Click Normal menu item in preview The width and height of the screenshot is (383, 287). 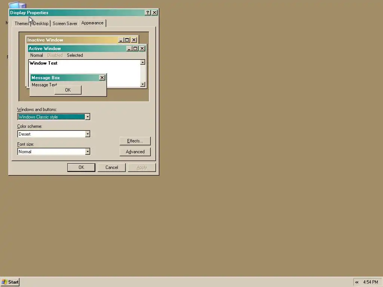pyautogui.click(x=37, y=55)
